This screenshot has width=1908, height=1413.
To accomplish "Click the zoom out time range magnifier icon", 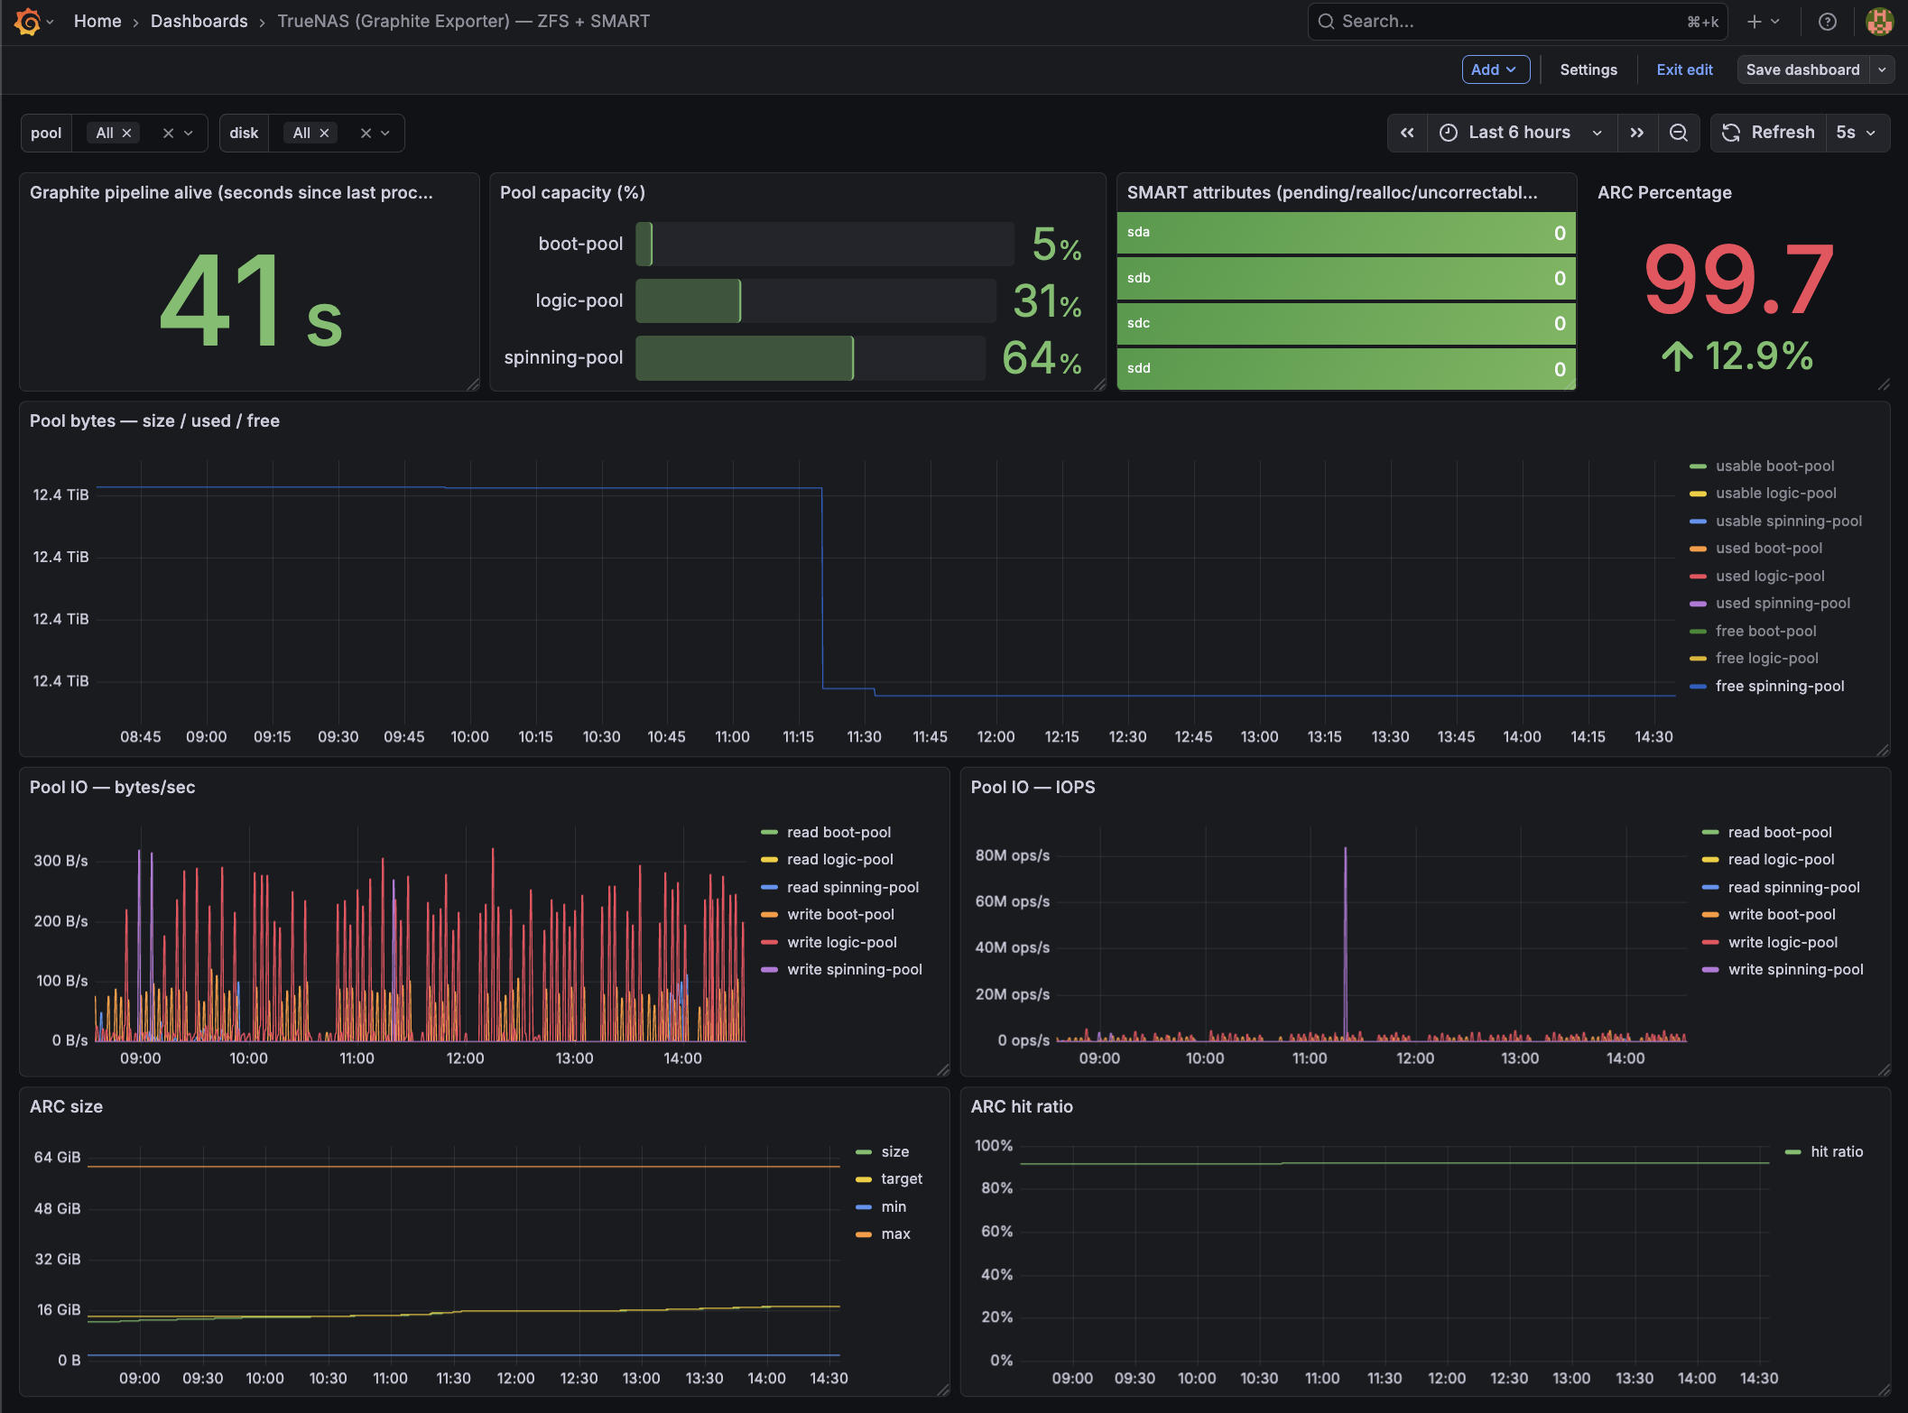I will coord(1679,133).
